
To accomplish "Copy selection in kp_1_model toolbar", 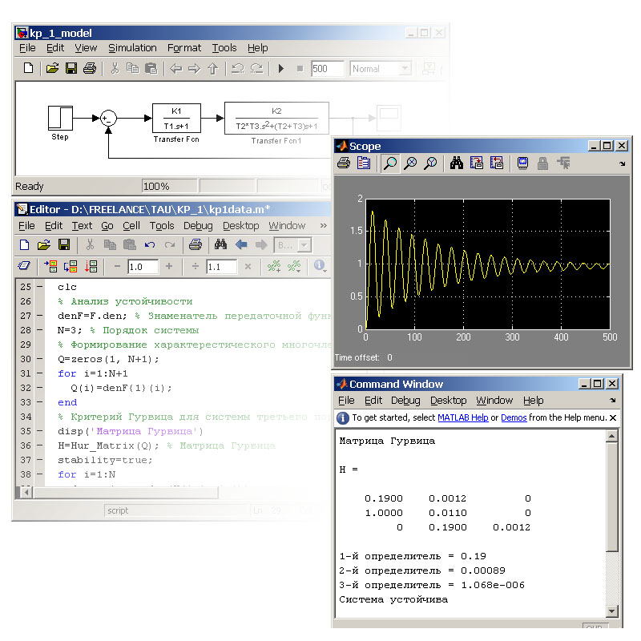I will tap(132, 68).
